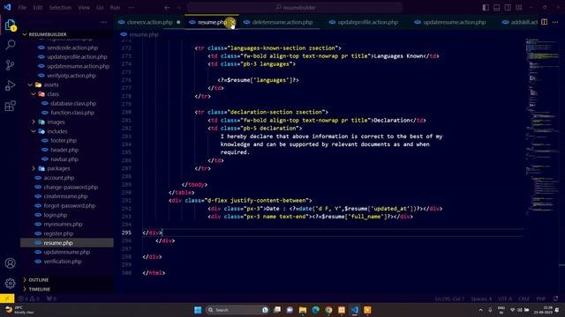Open the Search view in activity bar
Image resolution: width=565 pixels, height=317 pixels.
coord(10,45)
